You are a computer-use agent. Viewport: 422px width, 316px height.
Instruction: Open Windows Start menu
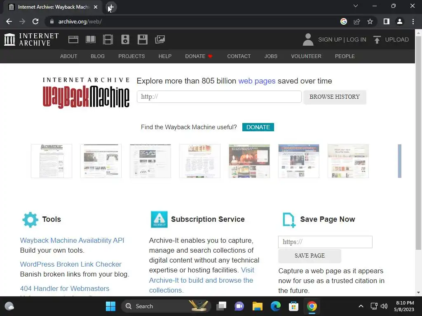pos(110,306)
